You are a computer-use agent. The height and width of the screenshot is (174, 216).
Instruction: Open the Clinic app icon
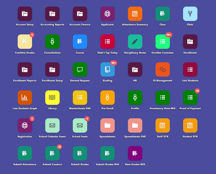click(190, 14)
